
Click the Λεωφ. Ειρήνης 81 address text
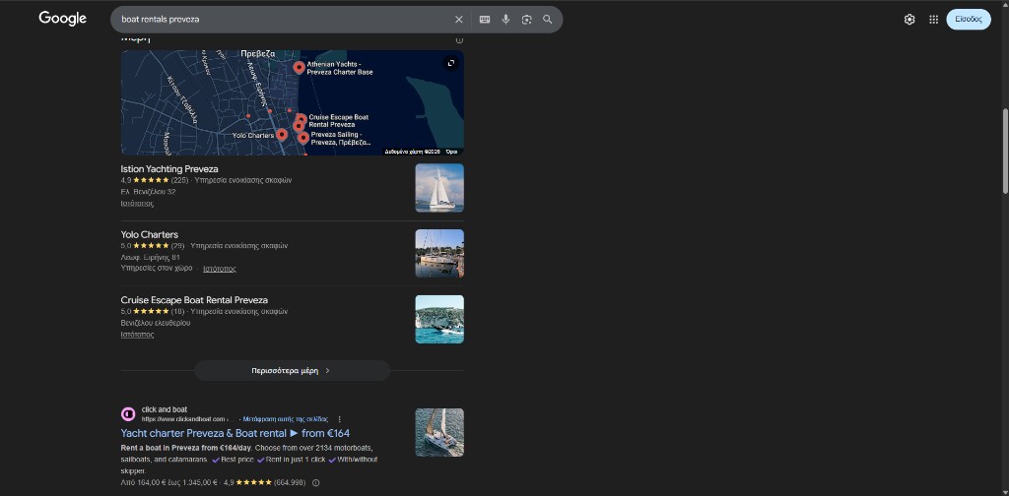(x=150, y=257)
